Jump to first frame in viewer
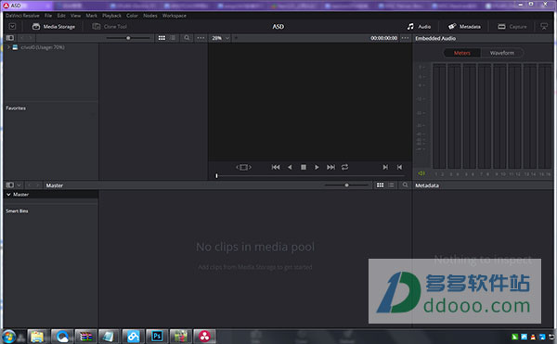 point(276,167)
